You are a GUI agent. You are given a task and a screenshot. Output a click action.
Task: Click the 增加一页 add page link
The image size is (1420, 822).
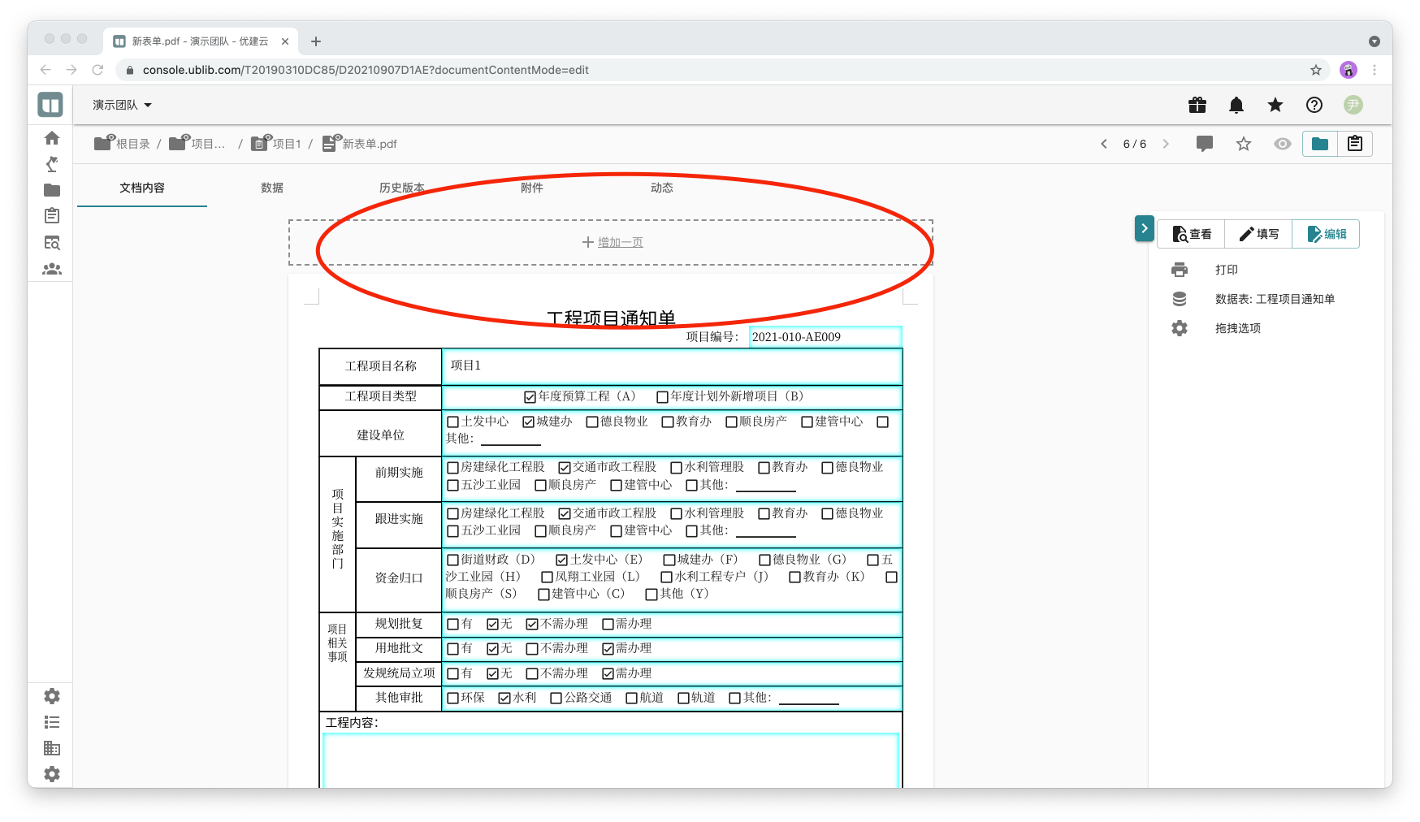620,242
